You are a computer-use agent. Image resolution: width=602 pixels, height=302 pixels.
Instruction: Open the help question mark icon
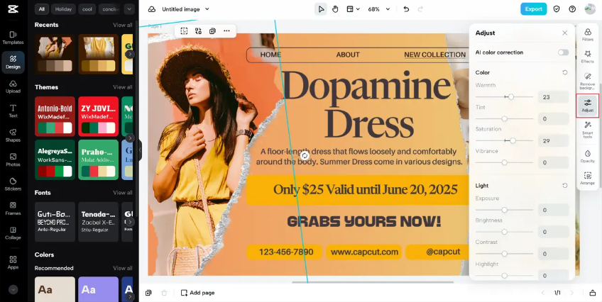tap(572, 9)
